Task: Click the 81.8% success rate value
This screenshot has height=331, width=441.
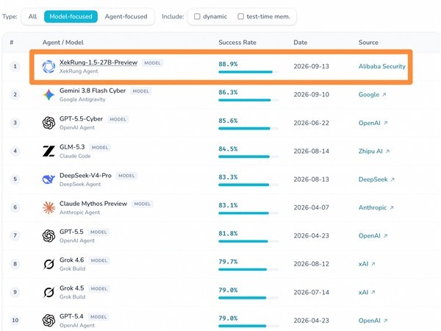Action: click(x=228, y=233)
